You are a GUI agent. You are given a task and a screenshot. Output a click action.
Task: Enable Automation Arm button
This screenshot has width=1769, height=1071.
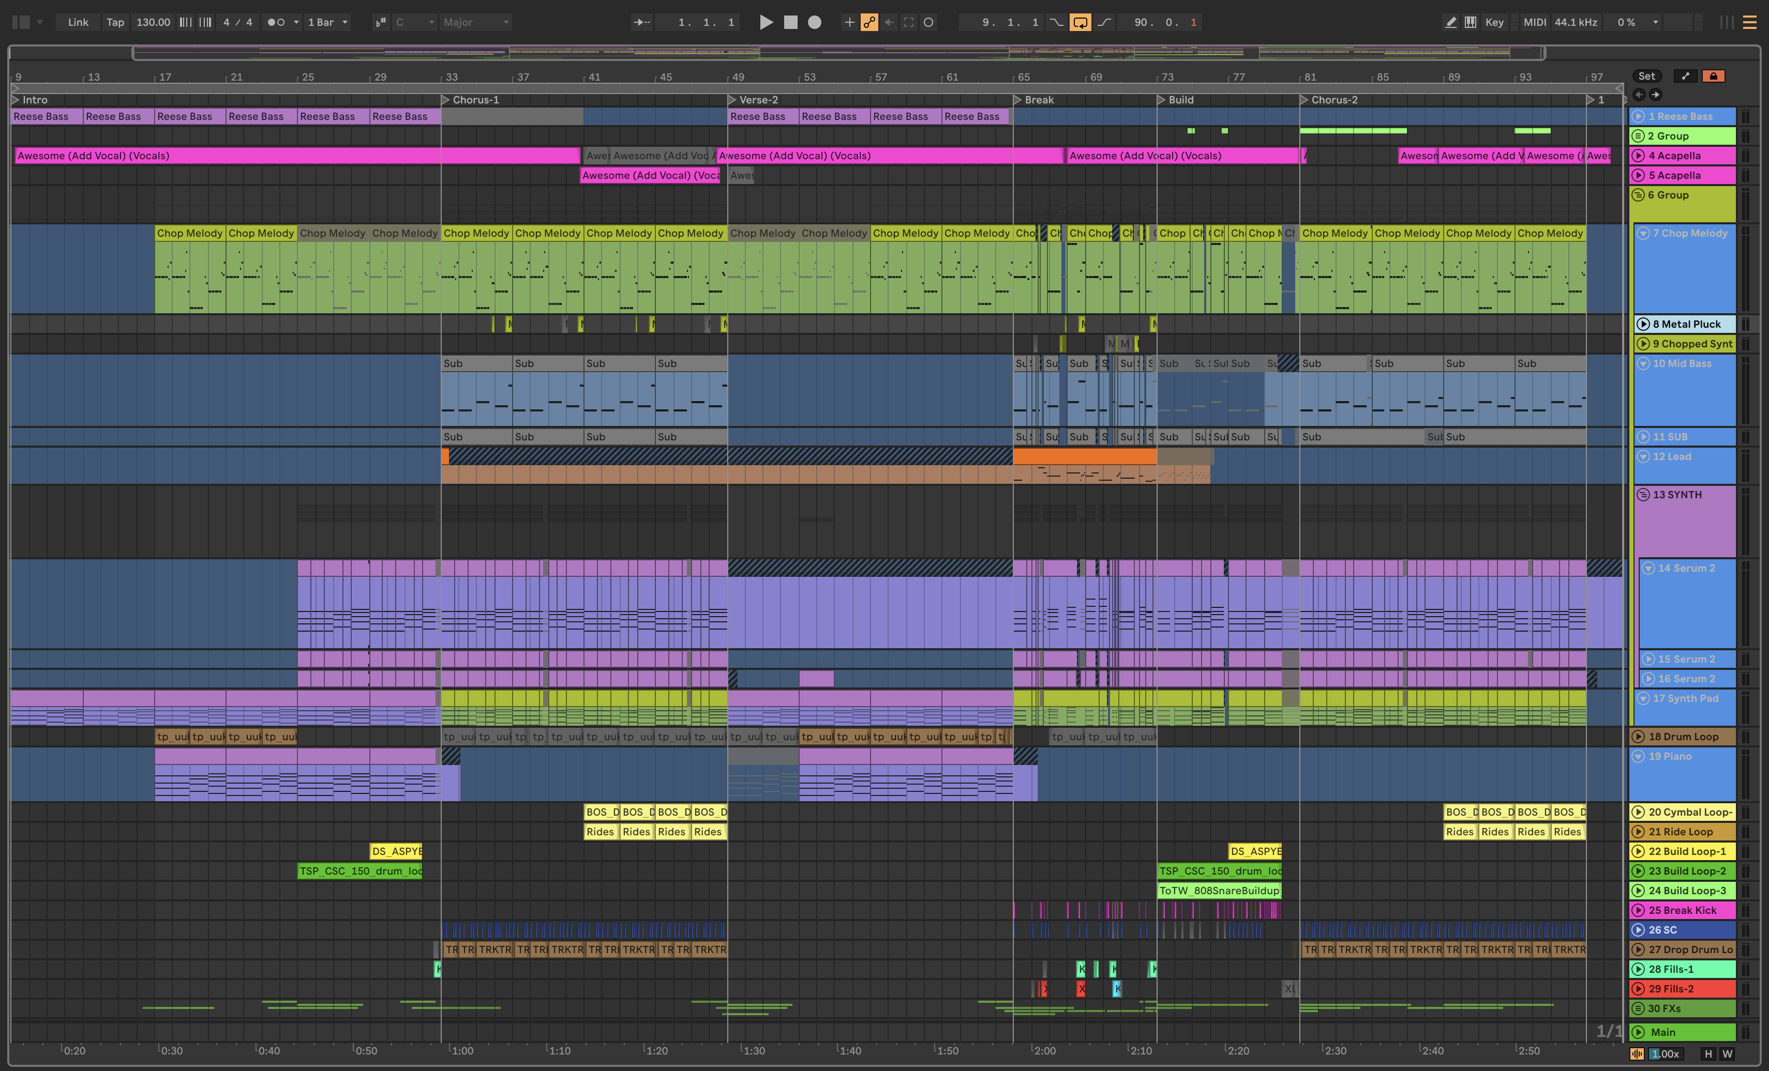pos(869,22)
